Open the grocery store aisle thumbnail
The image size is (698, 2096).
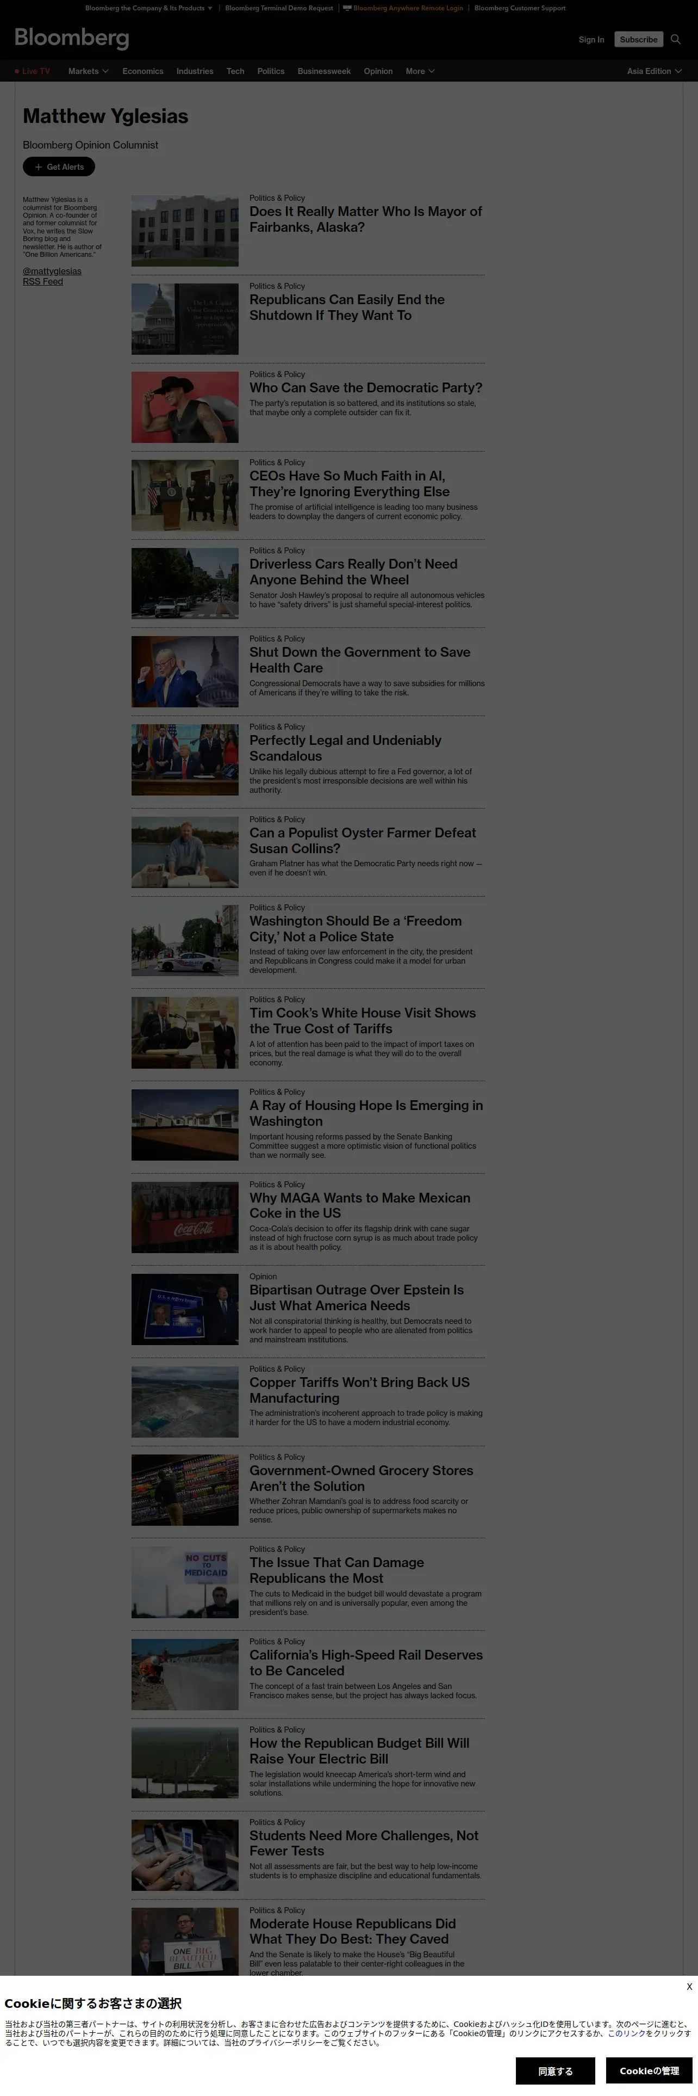tap(185, 1490)
